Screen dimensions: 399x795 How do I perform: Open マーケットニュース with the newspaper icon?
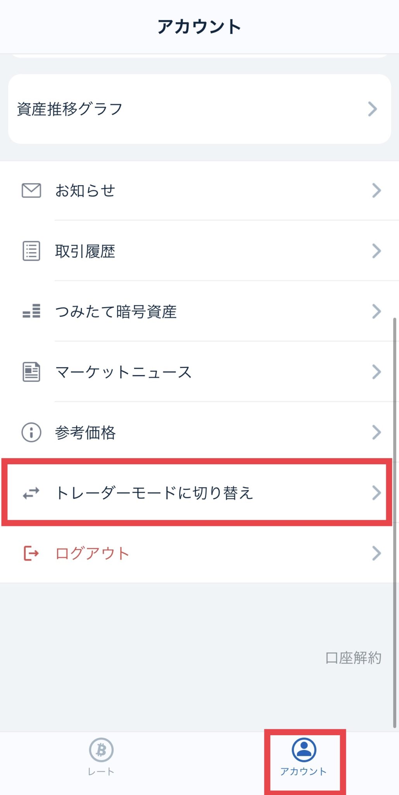click(x=31, y=372)
